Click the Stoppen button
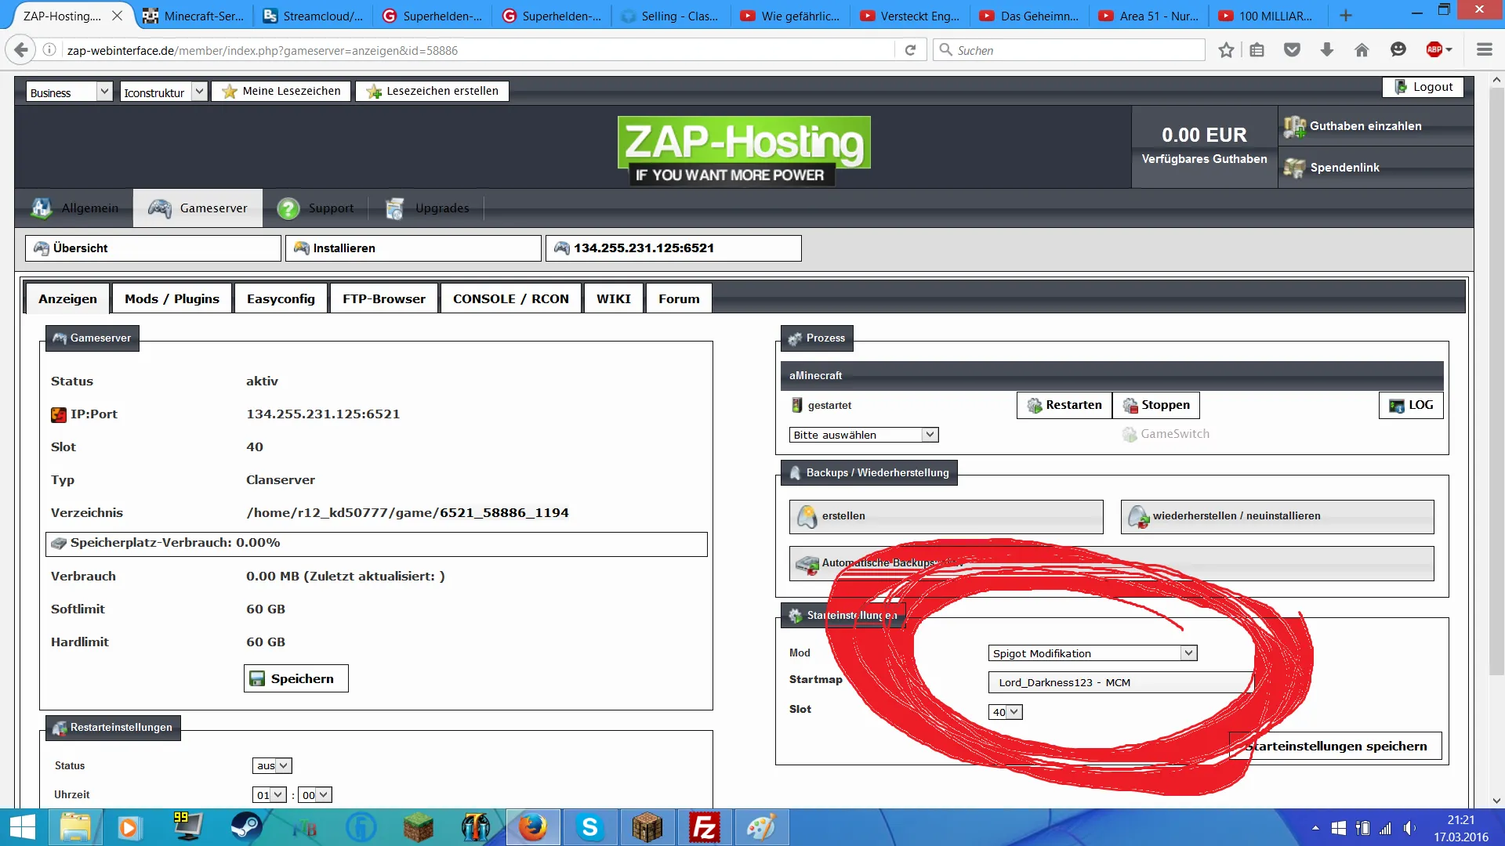The height and width of the screenshot is (846, 1505). (x=1156, y=405)
